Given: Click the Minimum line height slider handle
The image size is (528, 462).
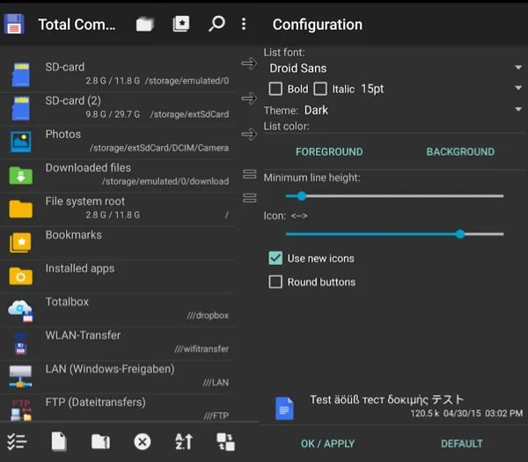Looking at the screenshot, I should coord(302,196).
